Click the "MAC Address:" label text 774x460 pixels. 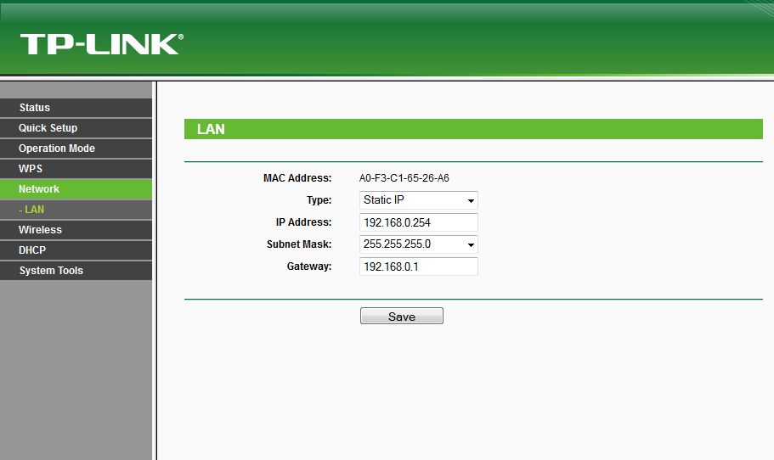pos(297,178)
